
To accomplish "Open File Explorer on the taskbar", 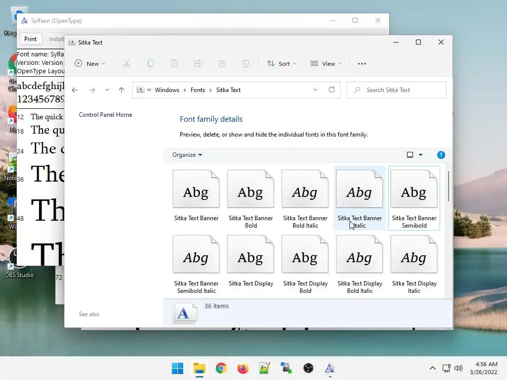I will click(x=199, y=368).
